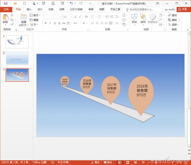Open the yu mufa account name
The width and height of the screenshot is (191, 165).
click(170, 9)
